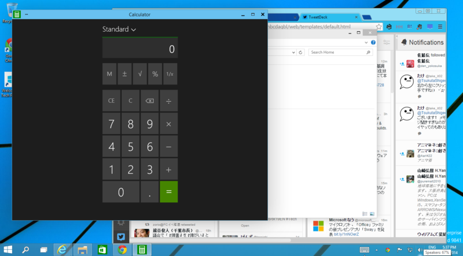Open the Standard mode dropdown in Calculator
Viewport: 463px width, 256px height.
pos(119,29)
